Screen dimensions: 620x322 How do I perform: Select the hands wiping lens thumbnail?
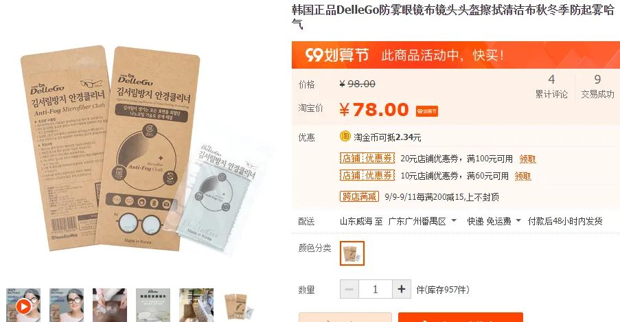(110, 305)
